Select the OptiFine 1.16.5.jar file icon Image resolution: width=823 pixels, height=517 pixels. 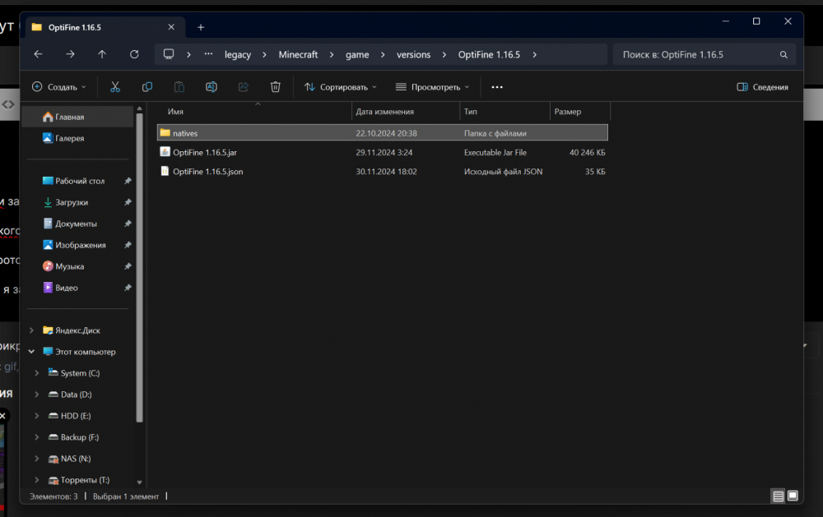pos(165,152)
